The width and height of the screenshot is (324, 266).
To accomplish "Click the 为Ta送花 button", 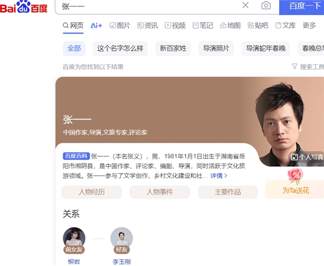I will coord(295,190).
